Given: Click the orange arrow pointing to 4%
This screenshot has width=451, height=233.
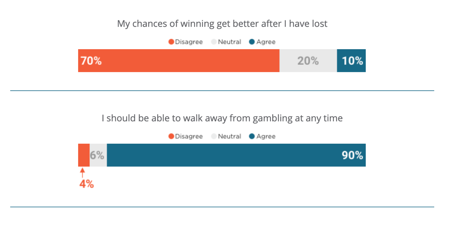Looking at the screenshot, I should click(82, 173).
